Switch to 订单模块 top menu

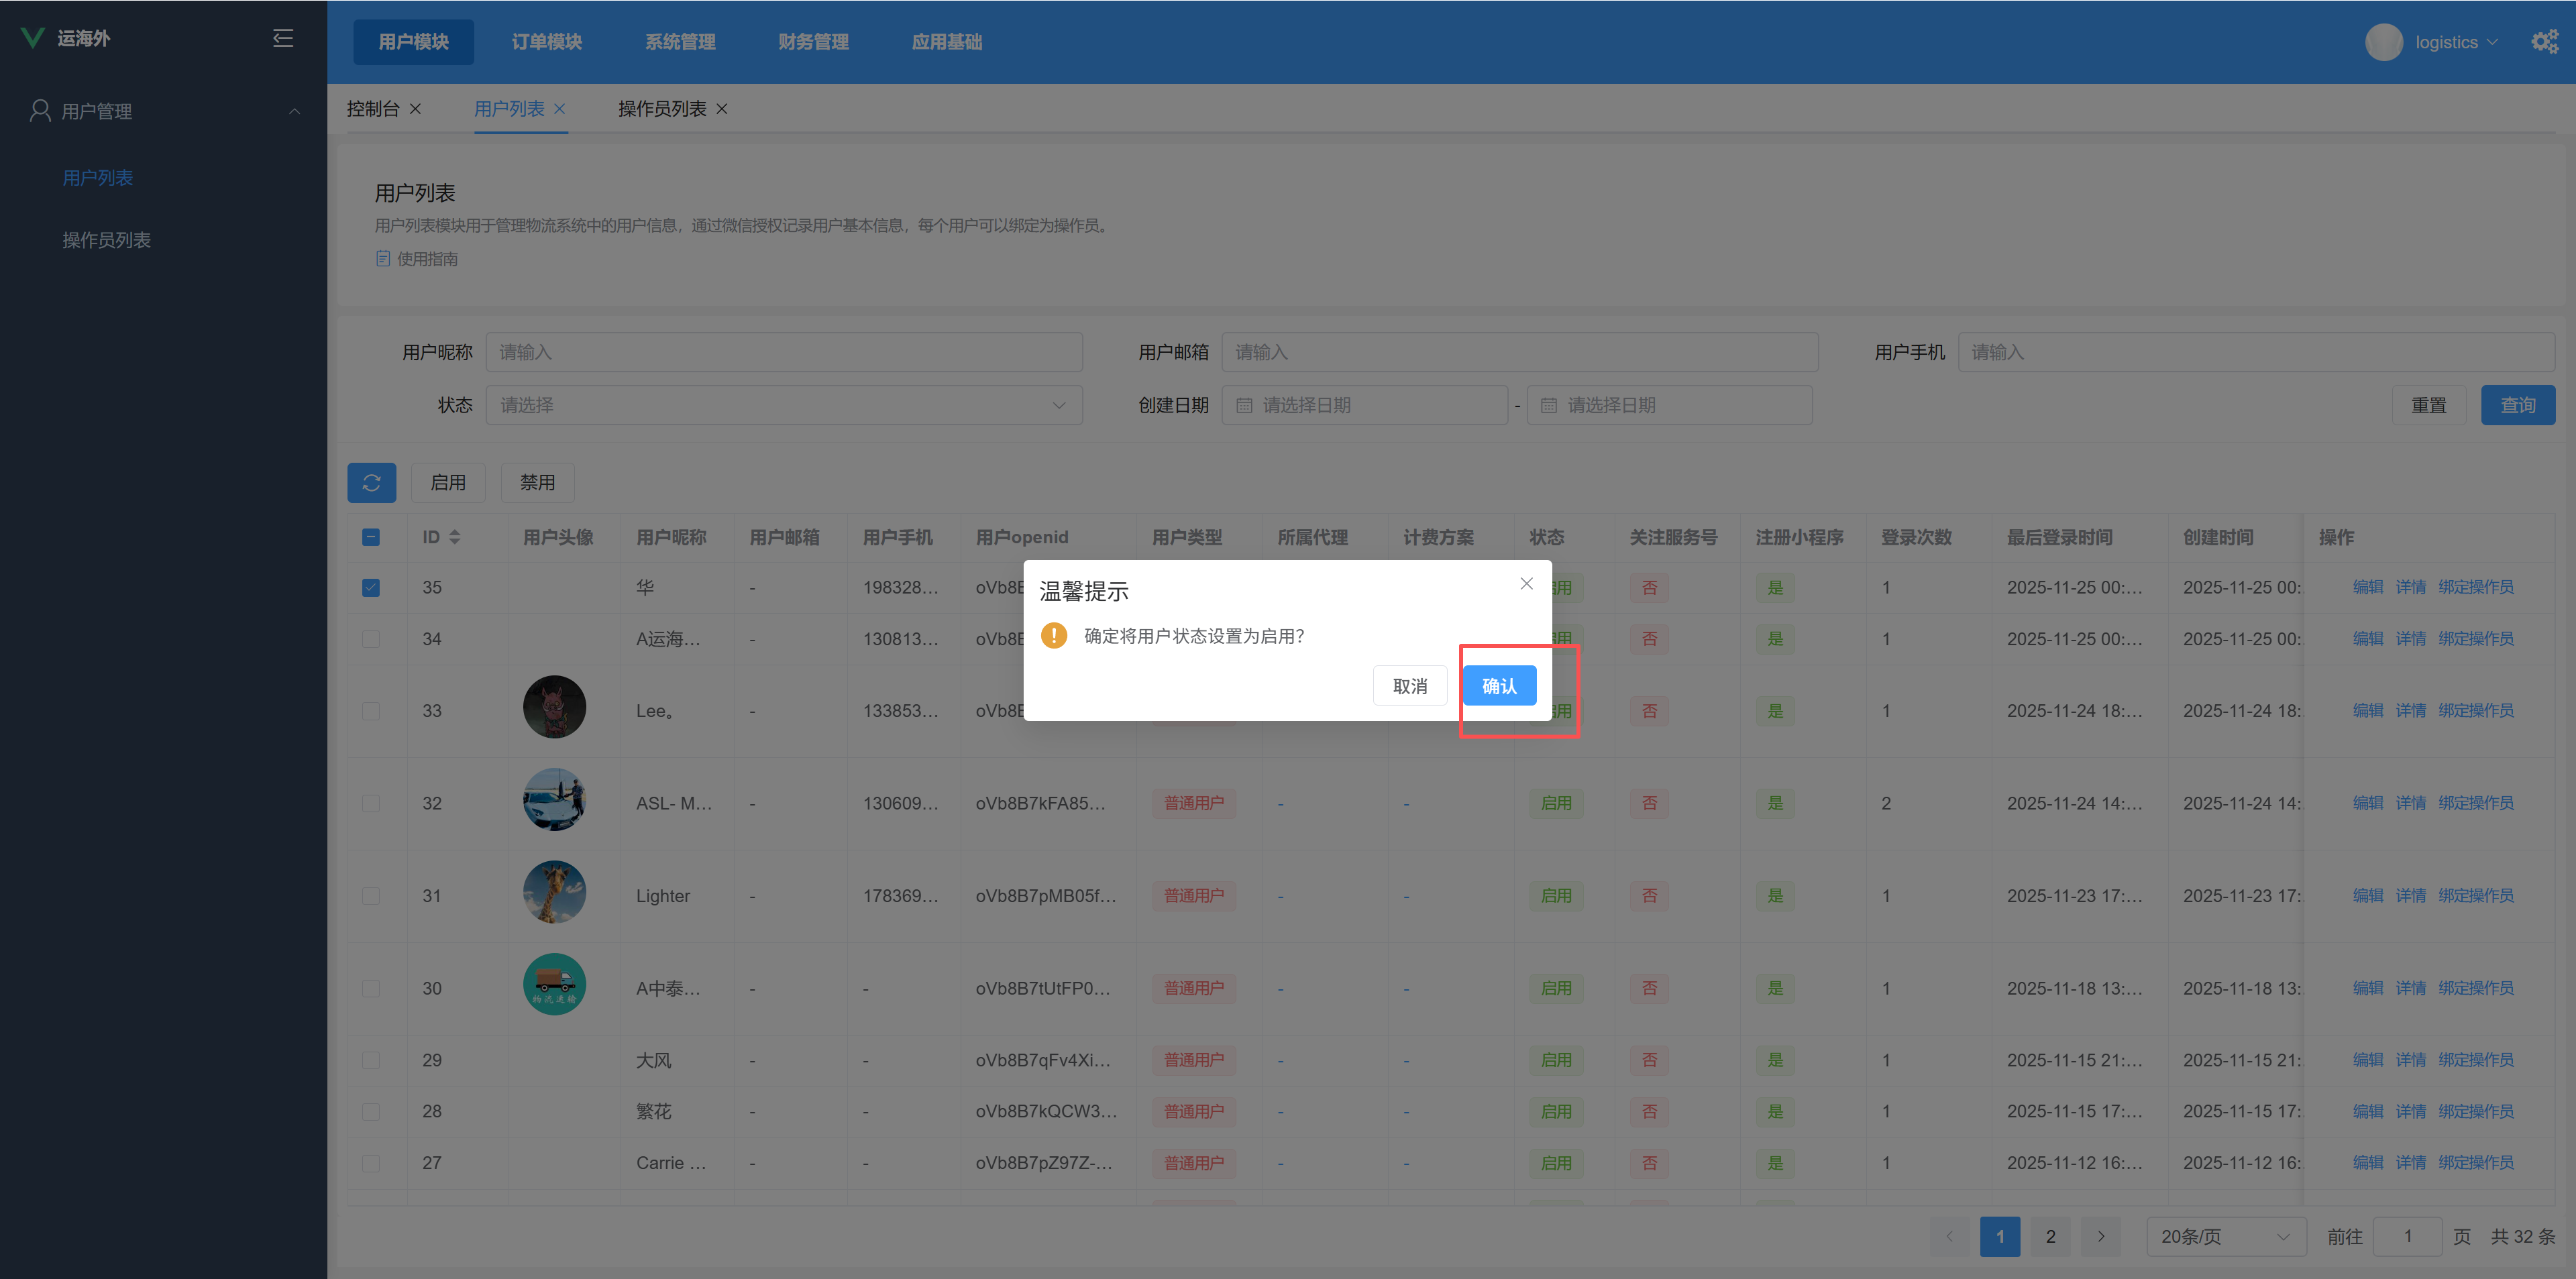click(x=546, y=42)
